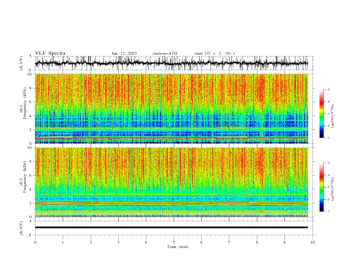Click the ch.2 color bar log(PSD) label
This screenshot has width=352, height=272.
pyautogui.click(x=333, y=189)
